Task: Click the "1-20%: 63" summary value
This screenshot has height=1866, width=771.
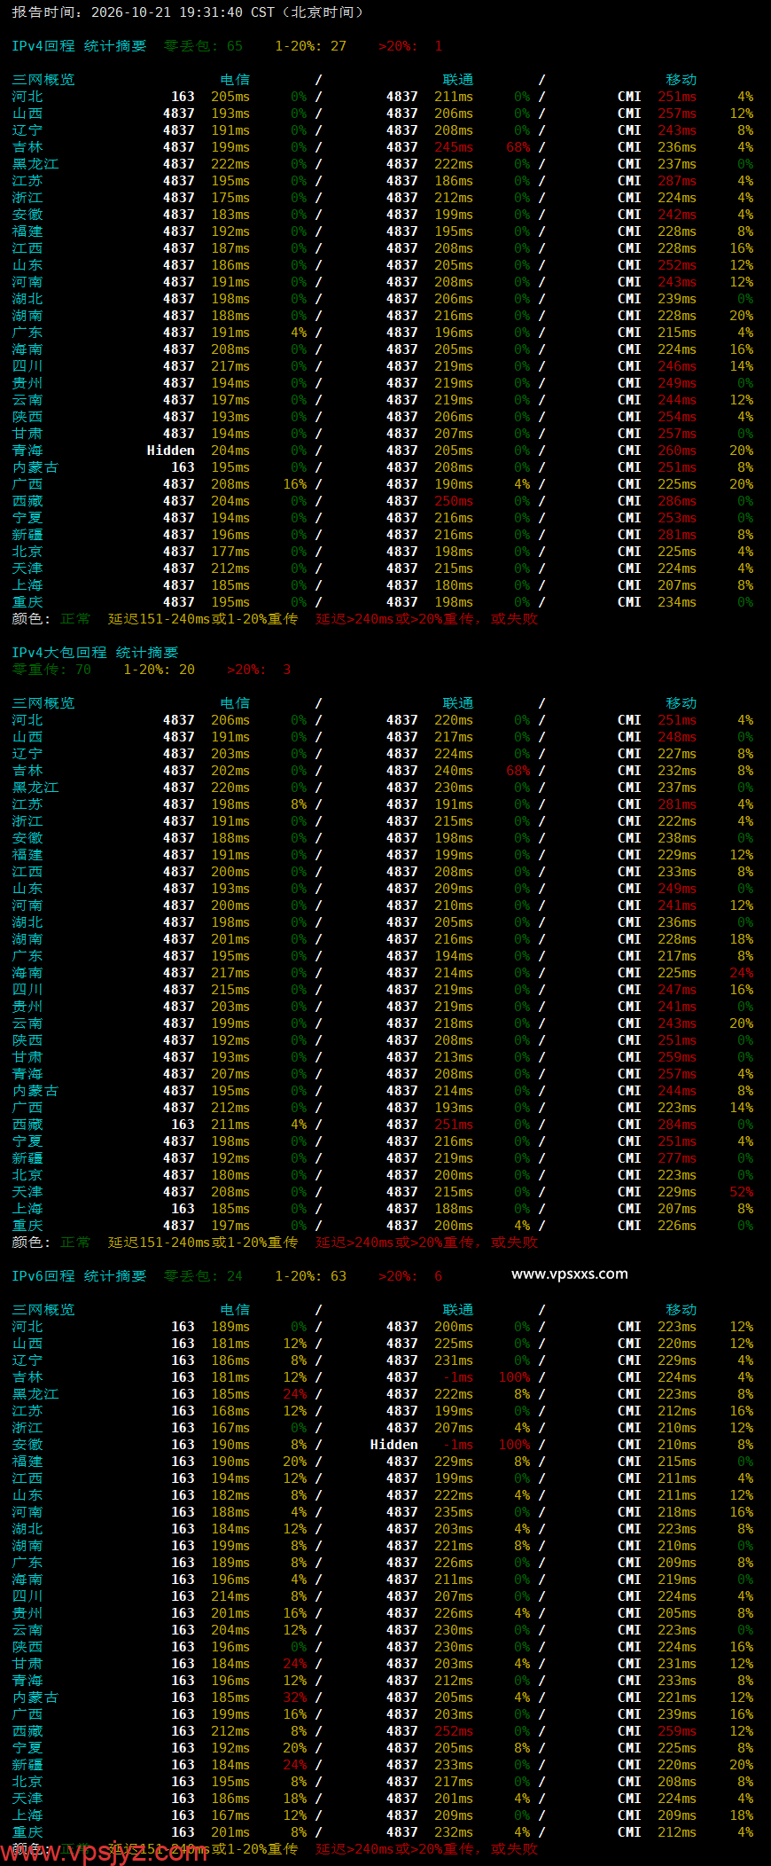Action: [x=310, y=1276]
